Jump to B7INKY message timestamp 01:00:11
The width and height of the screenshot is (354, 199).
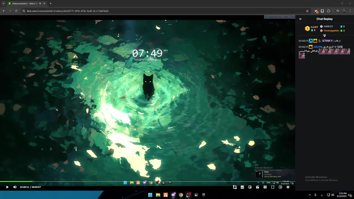click(303, 41)
